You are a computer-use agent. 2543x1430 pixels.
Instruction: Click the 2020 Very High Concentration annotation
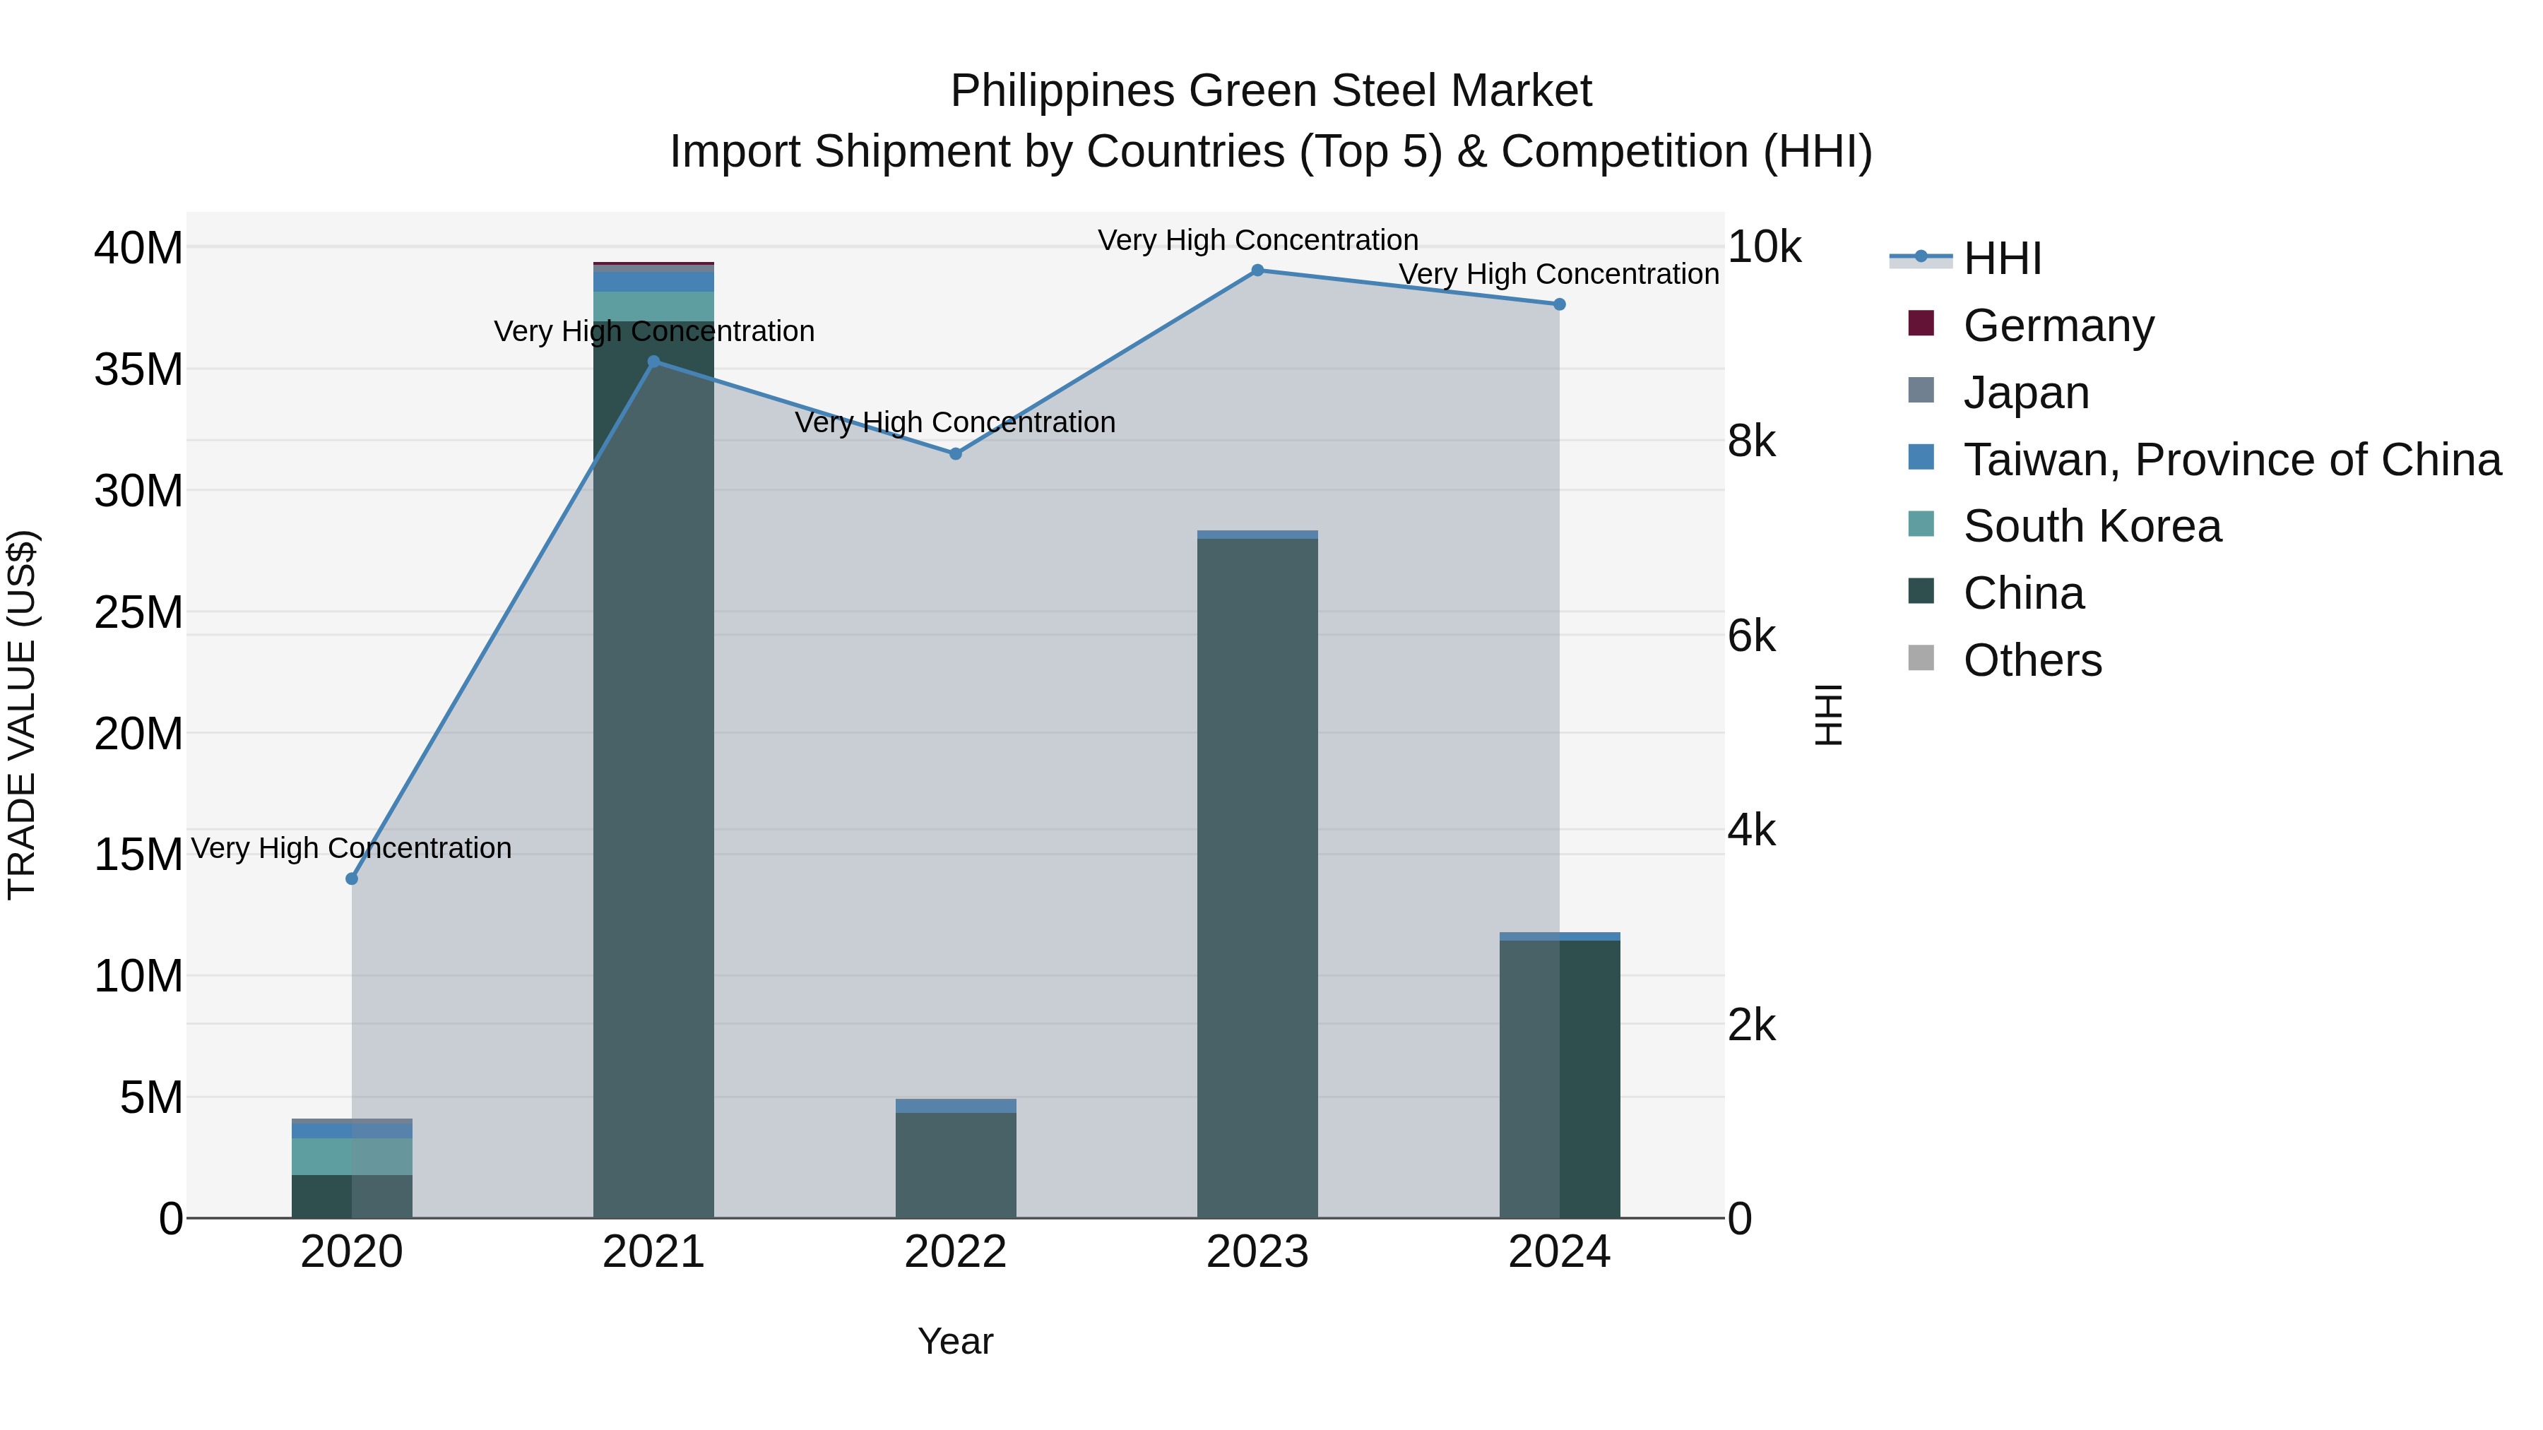pos(352,847)
